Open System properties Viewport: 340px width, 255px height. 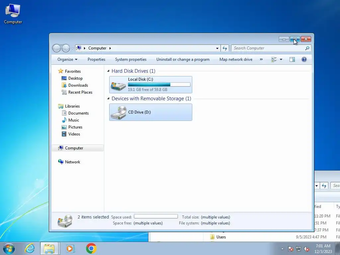pyautogui.click(x=131, y=59)
